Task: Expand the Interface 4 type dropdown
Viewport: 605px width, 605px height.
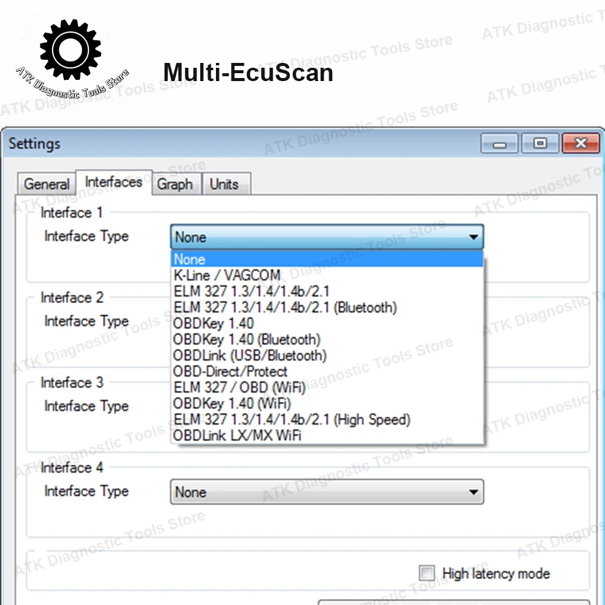Action: pyautogui.click(x=327, y=491)
